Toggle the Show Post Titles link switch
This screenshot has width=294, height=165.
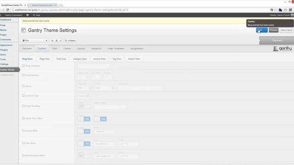coord(100,119)
